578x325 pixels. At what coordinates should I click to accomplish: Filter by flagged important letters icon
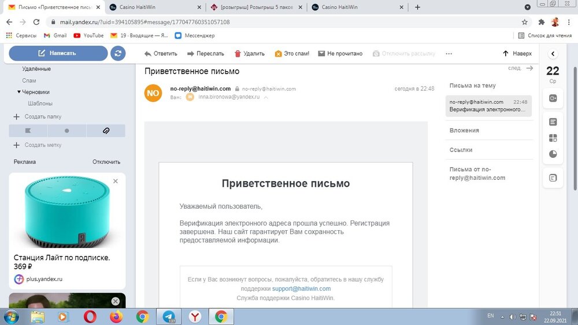pos(28,131)
